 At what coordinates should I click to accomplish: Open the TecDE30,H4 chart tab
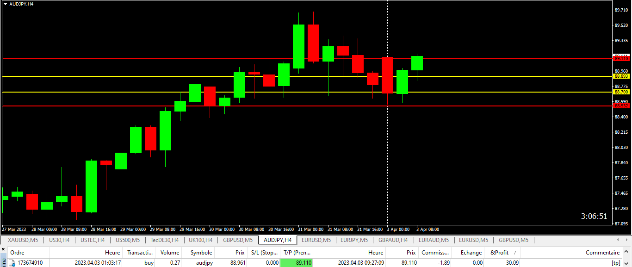pos(165,240)
